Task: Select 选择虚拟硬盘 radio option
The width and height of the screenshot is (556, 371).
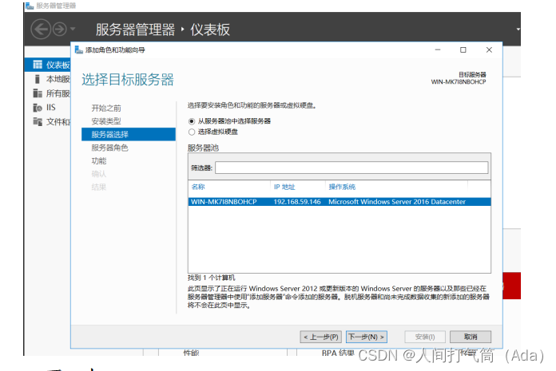Action: 192,132
